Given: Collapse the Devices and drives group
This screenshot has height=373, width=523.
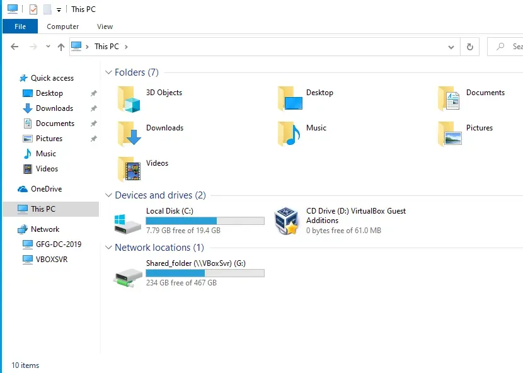Looking at the screenshot, I should (x=109, y=195).
